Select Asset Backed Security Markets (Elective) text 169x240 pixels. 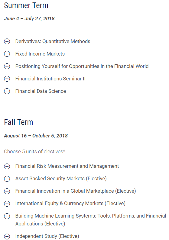61,179
